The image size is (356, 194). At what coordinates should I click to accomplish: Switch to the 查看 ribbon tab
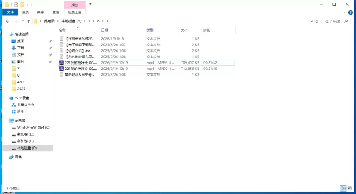pyautogui.click(x=56, y=12)
